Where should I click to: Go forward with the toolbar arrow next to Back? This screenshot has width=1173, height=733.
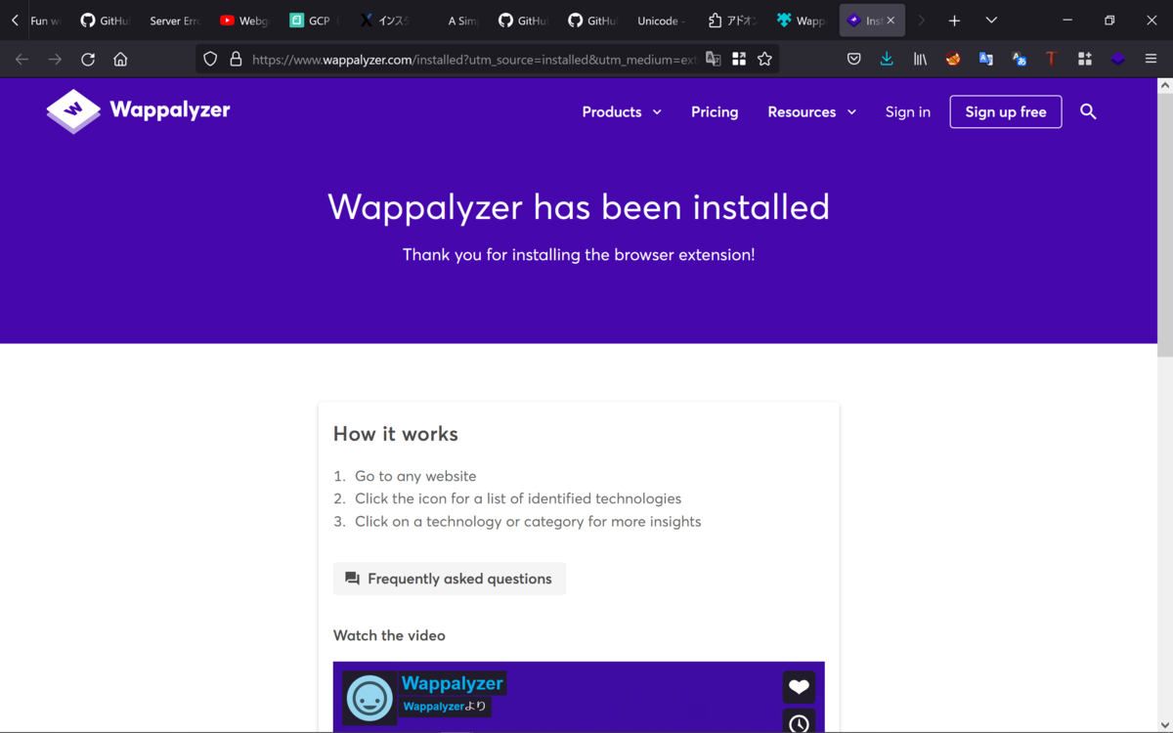coord(55,60)
